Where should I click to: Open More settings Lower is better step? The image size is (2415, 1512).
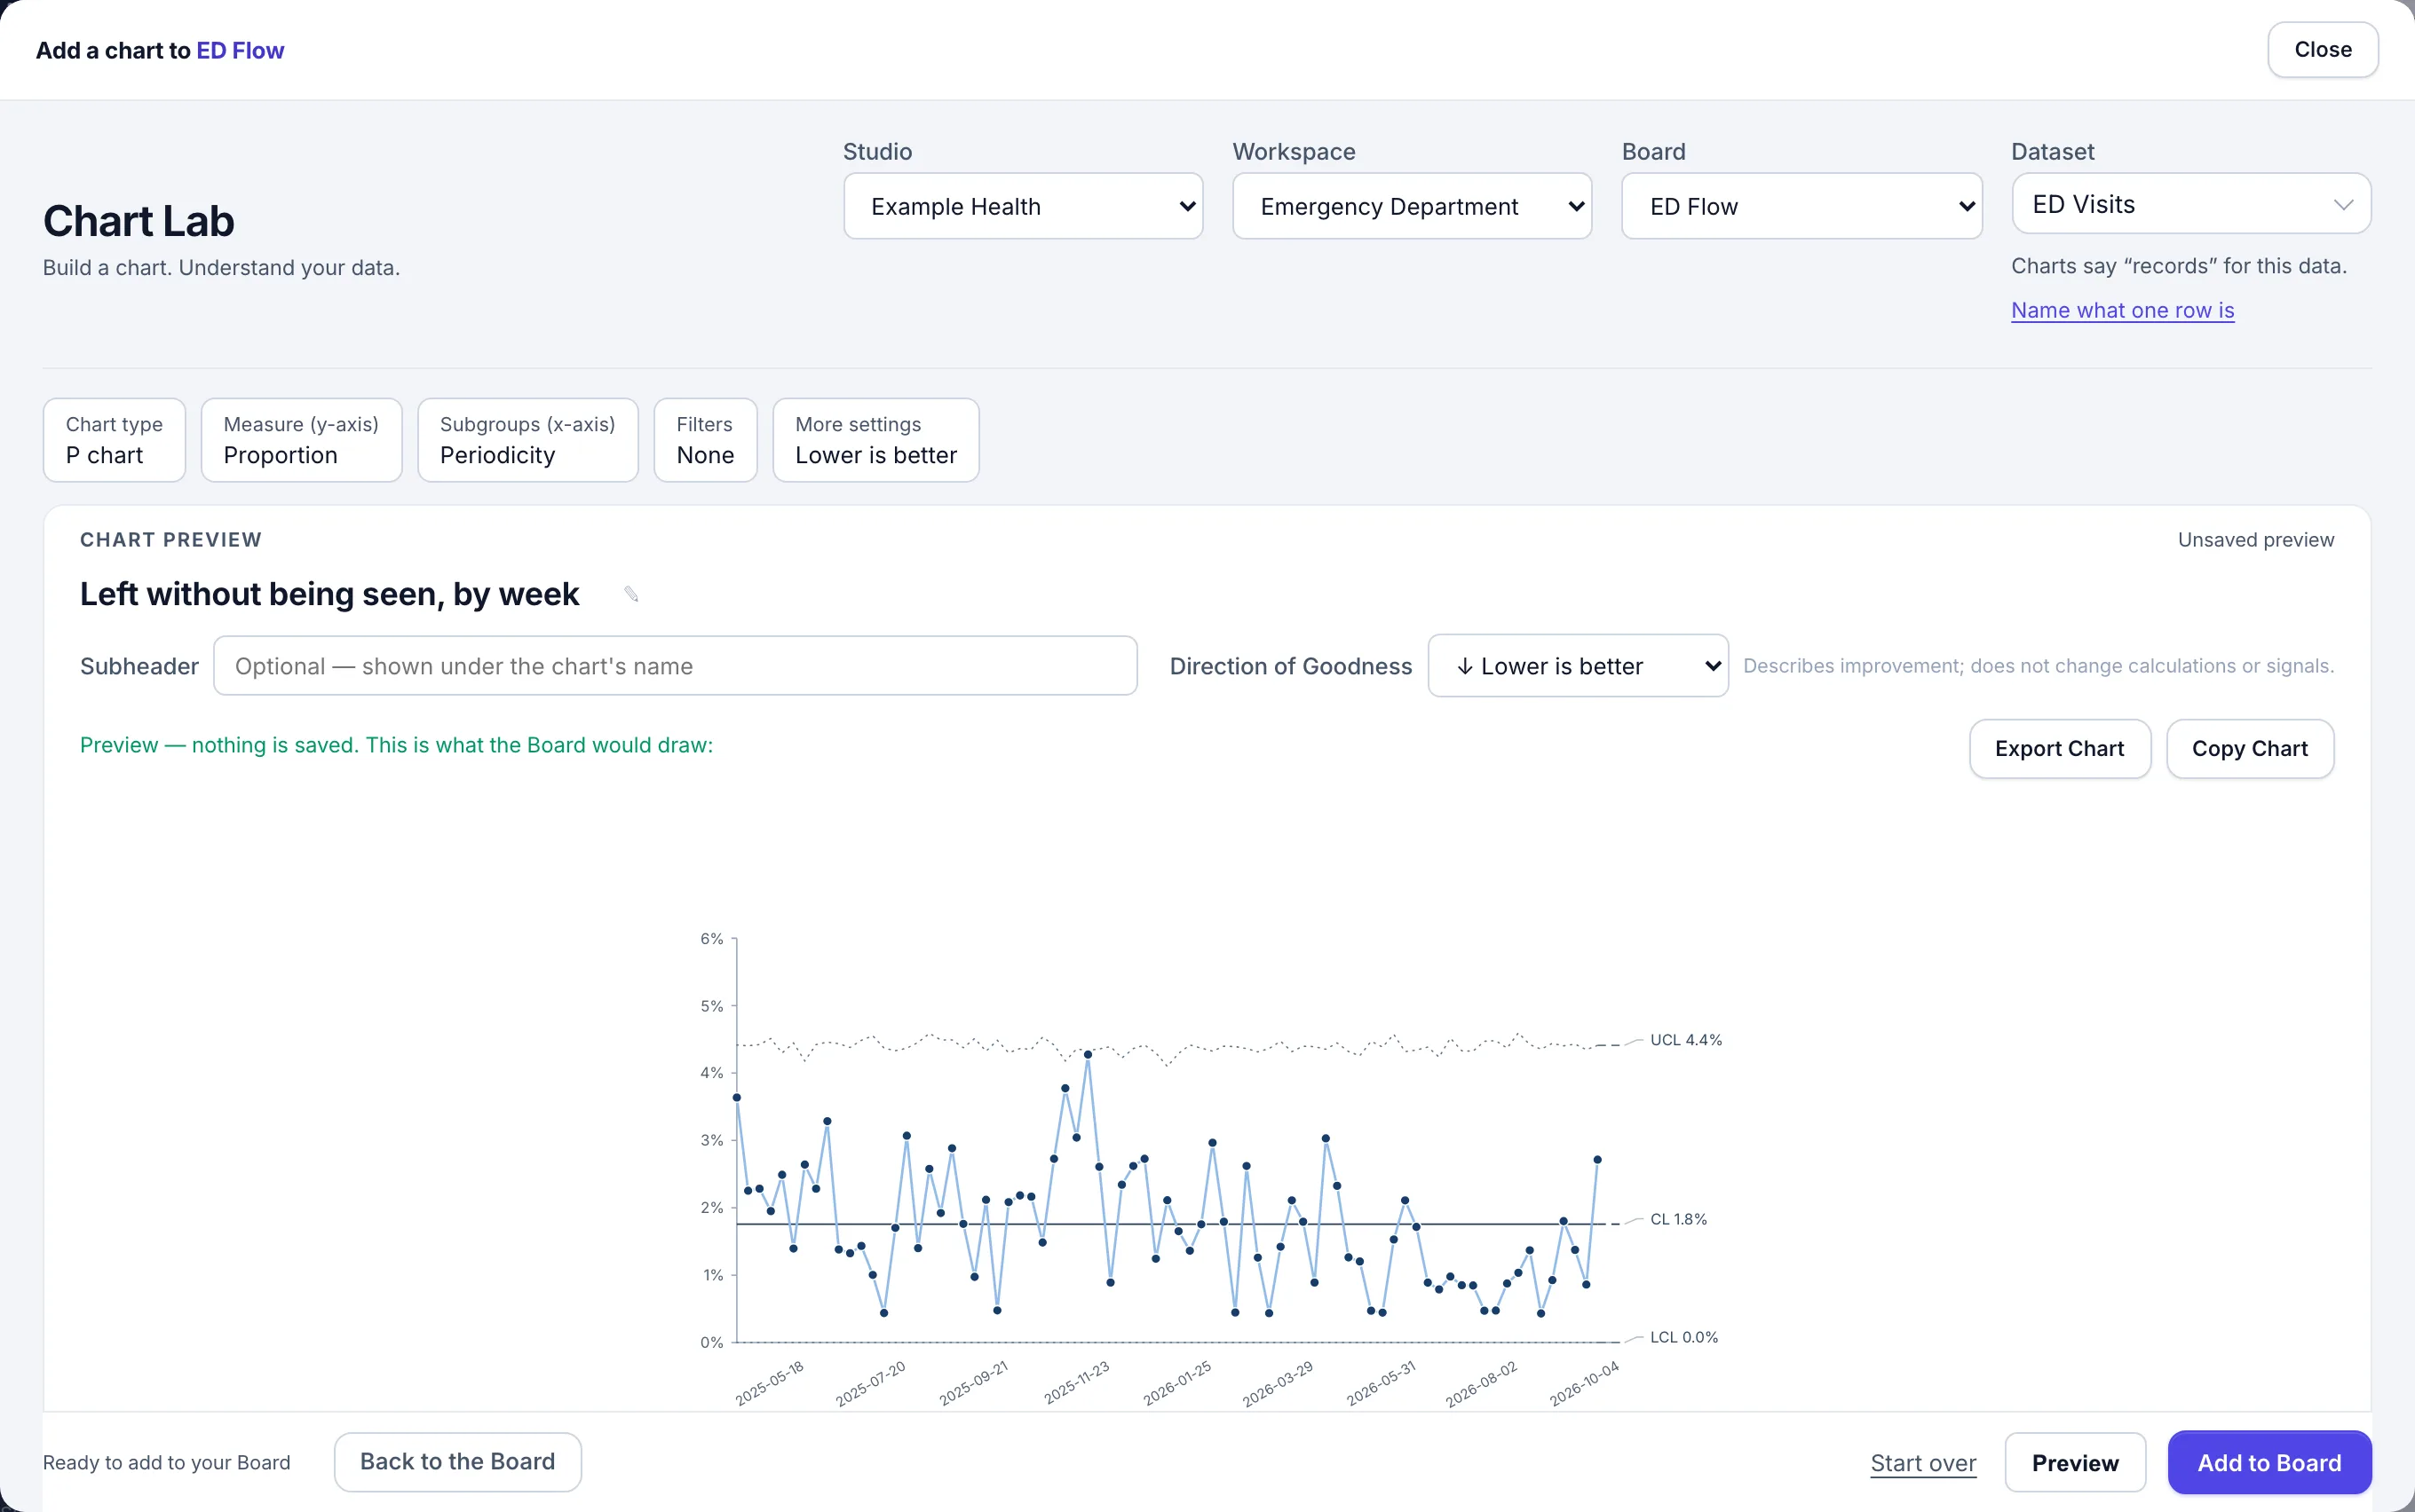(875, 440)
